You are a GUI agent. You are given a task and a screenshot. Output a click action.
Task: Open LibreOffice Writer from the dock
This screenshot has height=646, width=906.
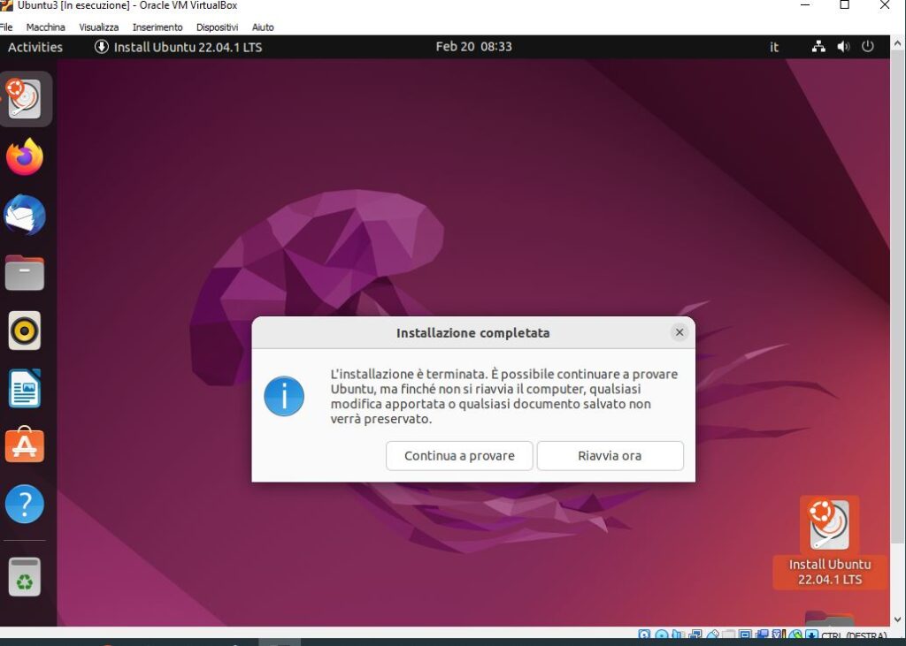pyautogui.click(x=24, y=388)
